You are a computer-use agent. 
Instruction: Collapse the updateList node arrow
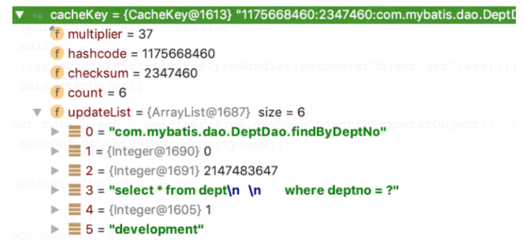coord(38,112)
